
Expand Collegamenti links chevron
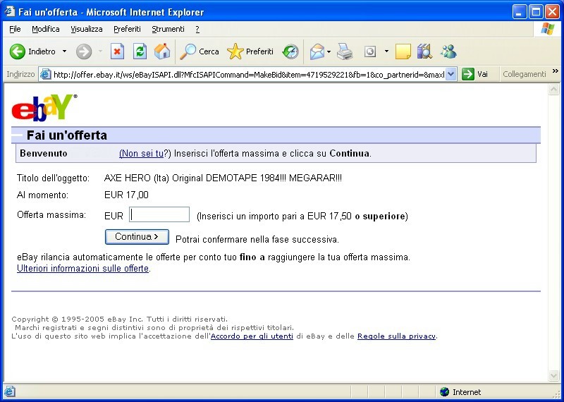click(x=556, y=71)
